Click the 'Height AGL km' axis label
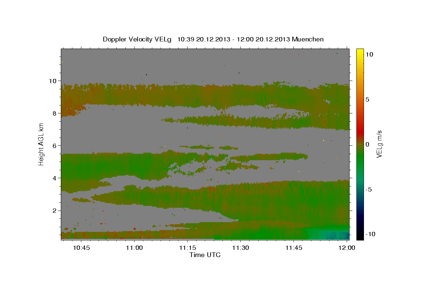The image size is (432, 288). (41, 144)
